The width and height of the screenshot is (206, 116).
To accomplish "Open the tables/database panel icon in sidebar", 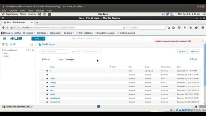I will (3, 44).
